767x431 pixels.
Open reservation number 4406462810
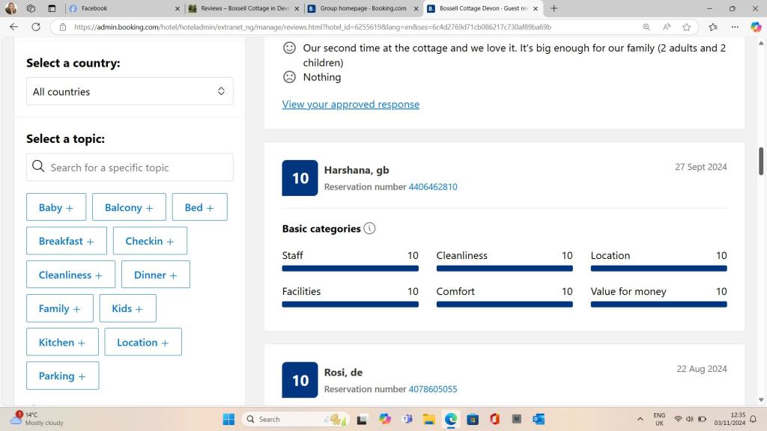(x=432, y=187)
